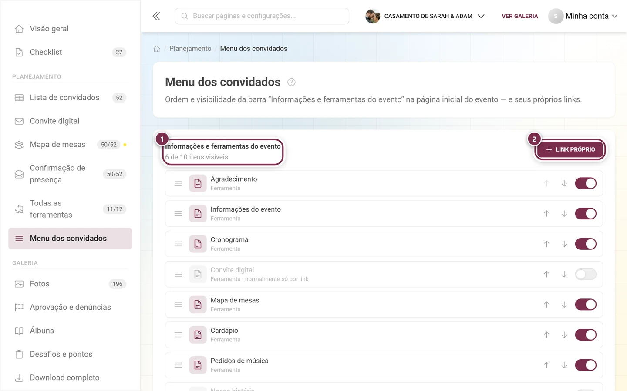Open Confirmação de presença
The width and height of the screenshot is (627, 391).
(x=70, y=174)
